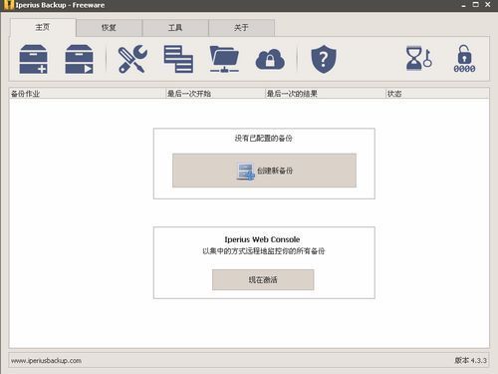Click the network folder FTP client icon
Screen dimensions: 498x374
pyautogui.click(x=224, y=59)
